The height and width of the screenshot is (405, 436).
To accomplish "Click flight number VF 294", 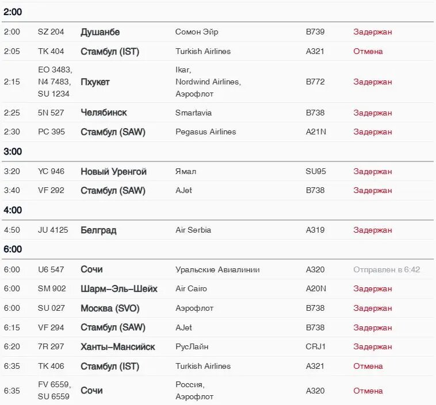I will 51,327.
